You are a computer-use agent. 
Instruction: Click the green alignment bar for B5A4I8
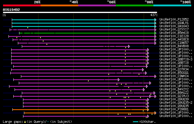pyautogui.click(x=87, y=33)
